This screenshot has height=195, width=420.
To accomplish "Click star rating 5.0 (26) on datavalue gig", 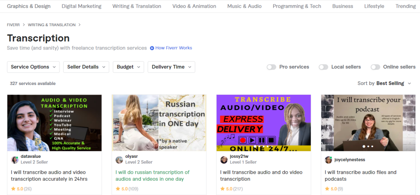I will point(21,189).
